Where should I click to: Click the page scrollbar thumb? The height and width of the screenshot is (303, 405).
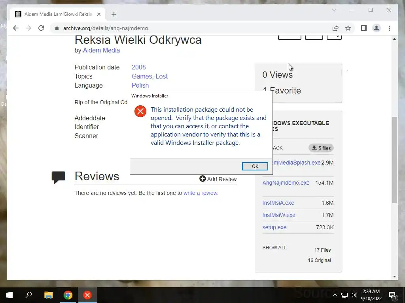coord(394,160)
